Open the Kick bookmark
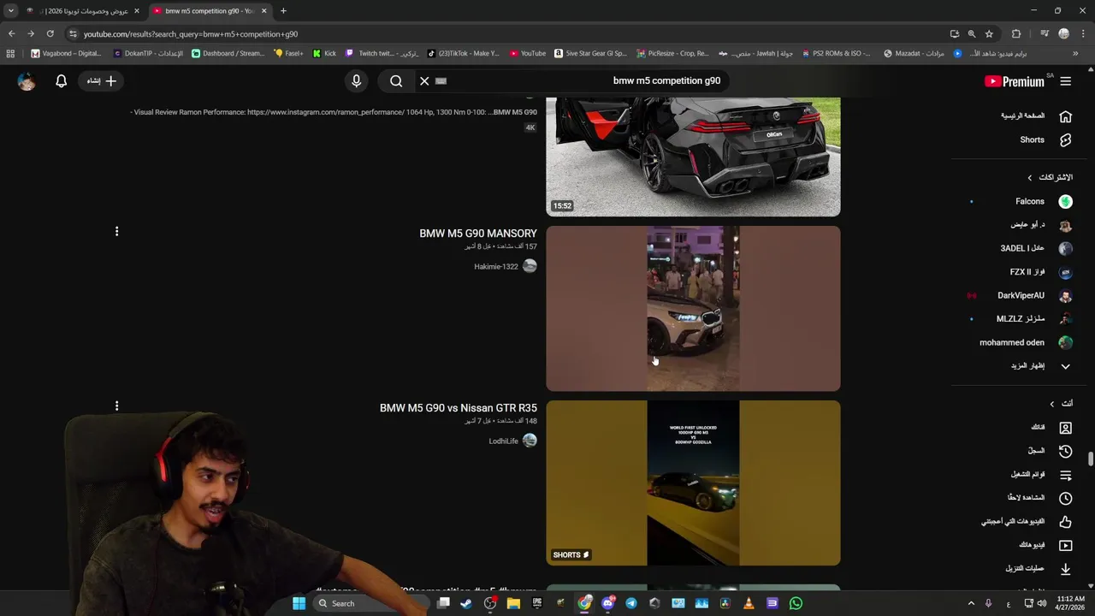The height and width of the screenshot is (616, 1095). tap(324, 53)
